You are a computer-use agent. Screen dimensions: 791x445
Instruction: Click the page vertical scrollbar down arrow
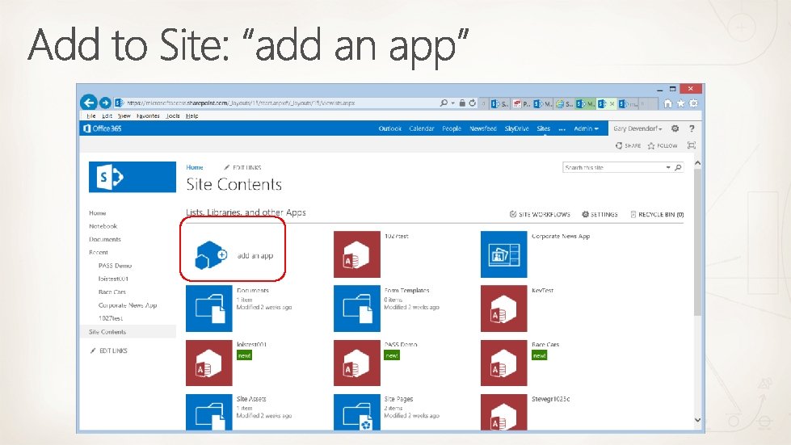pyautogui.click(x=697, y=420)
